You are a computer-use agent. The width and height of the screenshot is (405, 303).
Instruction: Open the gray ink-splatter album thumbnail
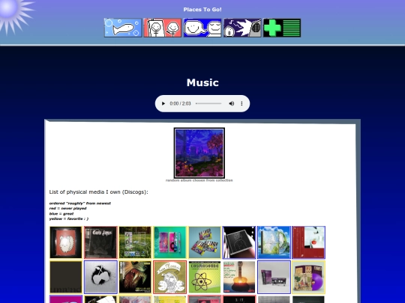click(100, 278)
